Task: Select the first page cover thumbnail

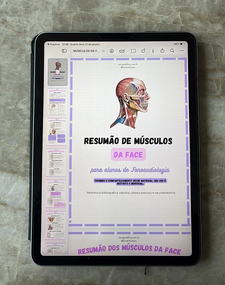Action: [57, 72]
